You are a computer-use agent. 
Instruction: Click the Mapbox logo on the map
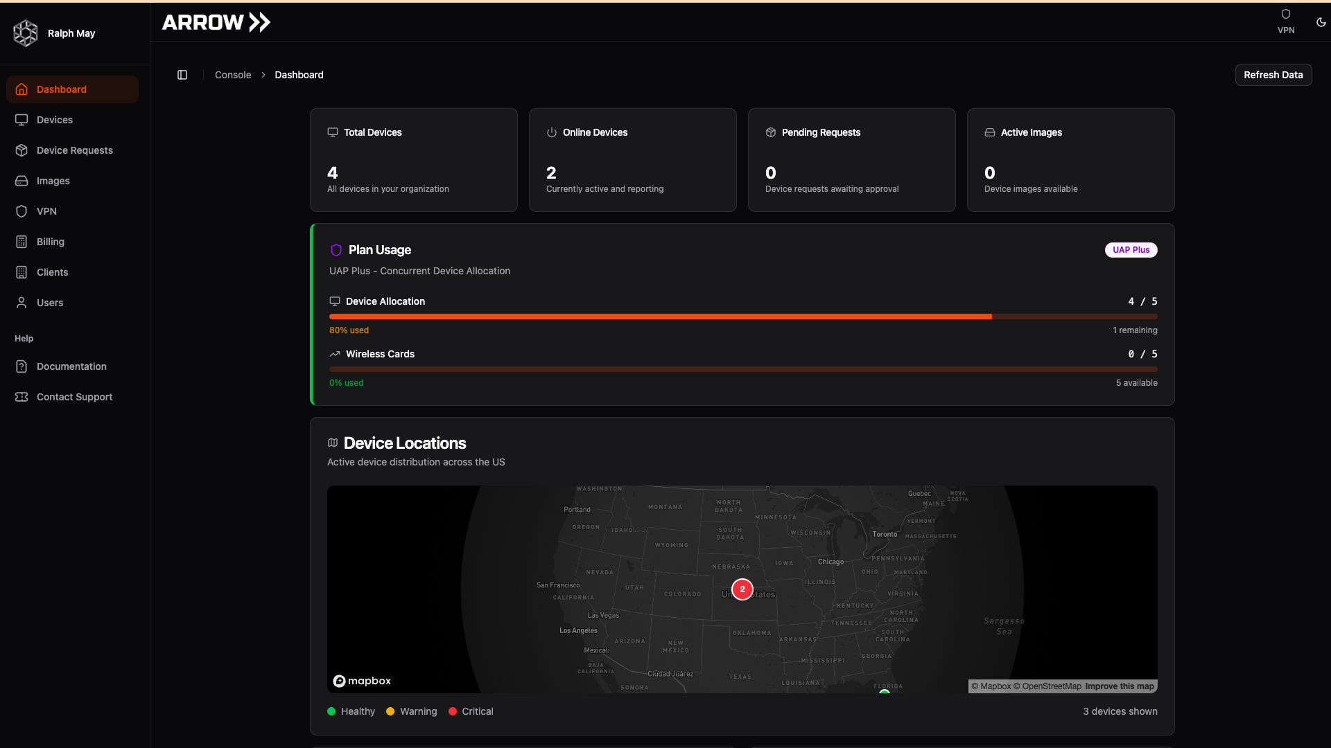[361, 681]
